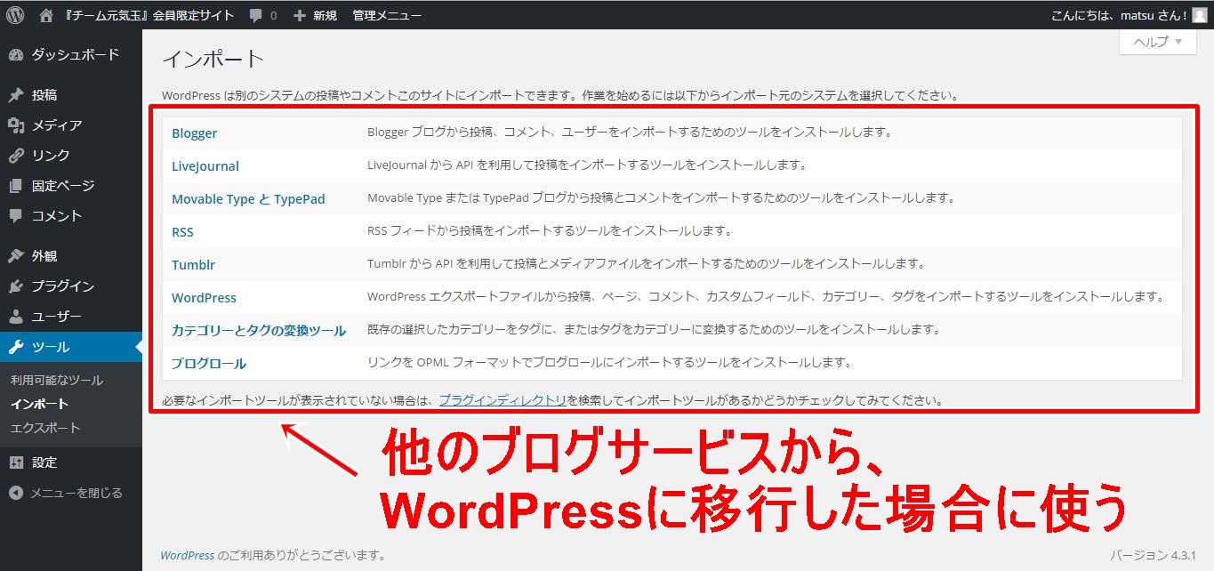Click the plus icon for 新規
Image resolution: width=1214 pixels, height=571 pixels.
point(299,15)
